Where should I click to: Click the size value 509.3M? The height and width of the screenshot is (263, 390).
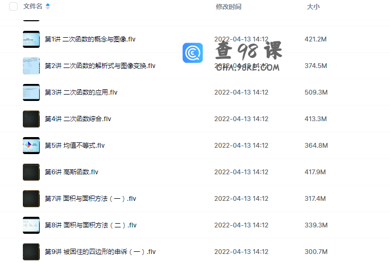point(316,92)
